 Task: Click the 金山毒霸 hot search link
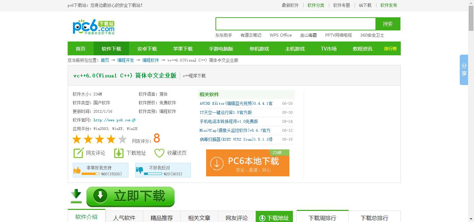pyautogui.click(x=308, y=35)
